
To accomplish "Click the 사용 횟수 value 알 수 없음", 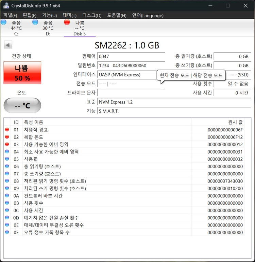I will point(232,84).
